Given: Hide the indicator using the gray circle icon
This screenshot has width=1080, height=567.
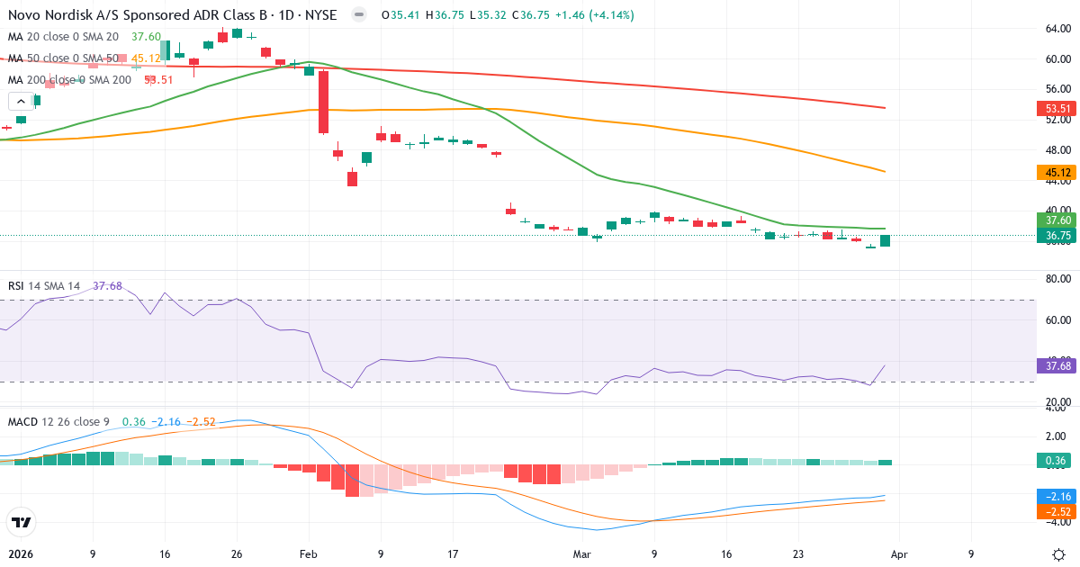Looking at the screenshot, I should [x=358, y=14].
